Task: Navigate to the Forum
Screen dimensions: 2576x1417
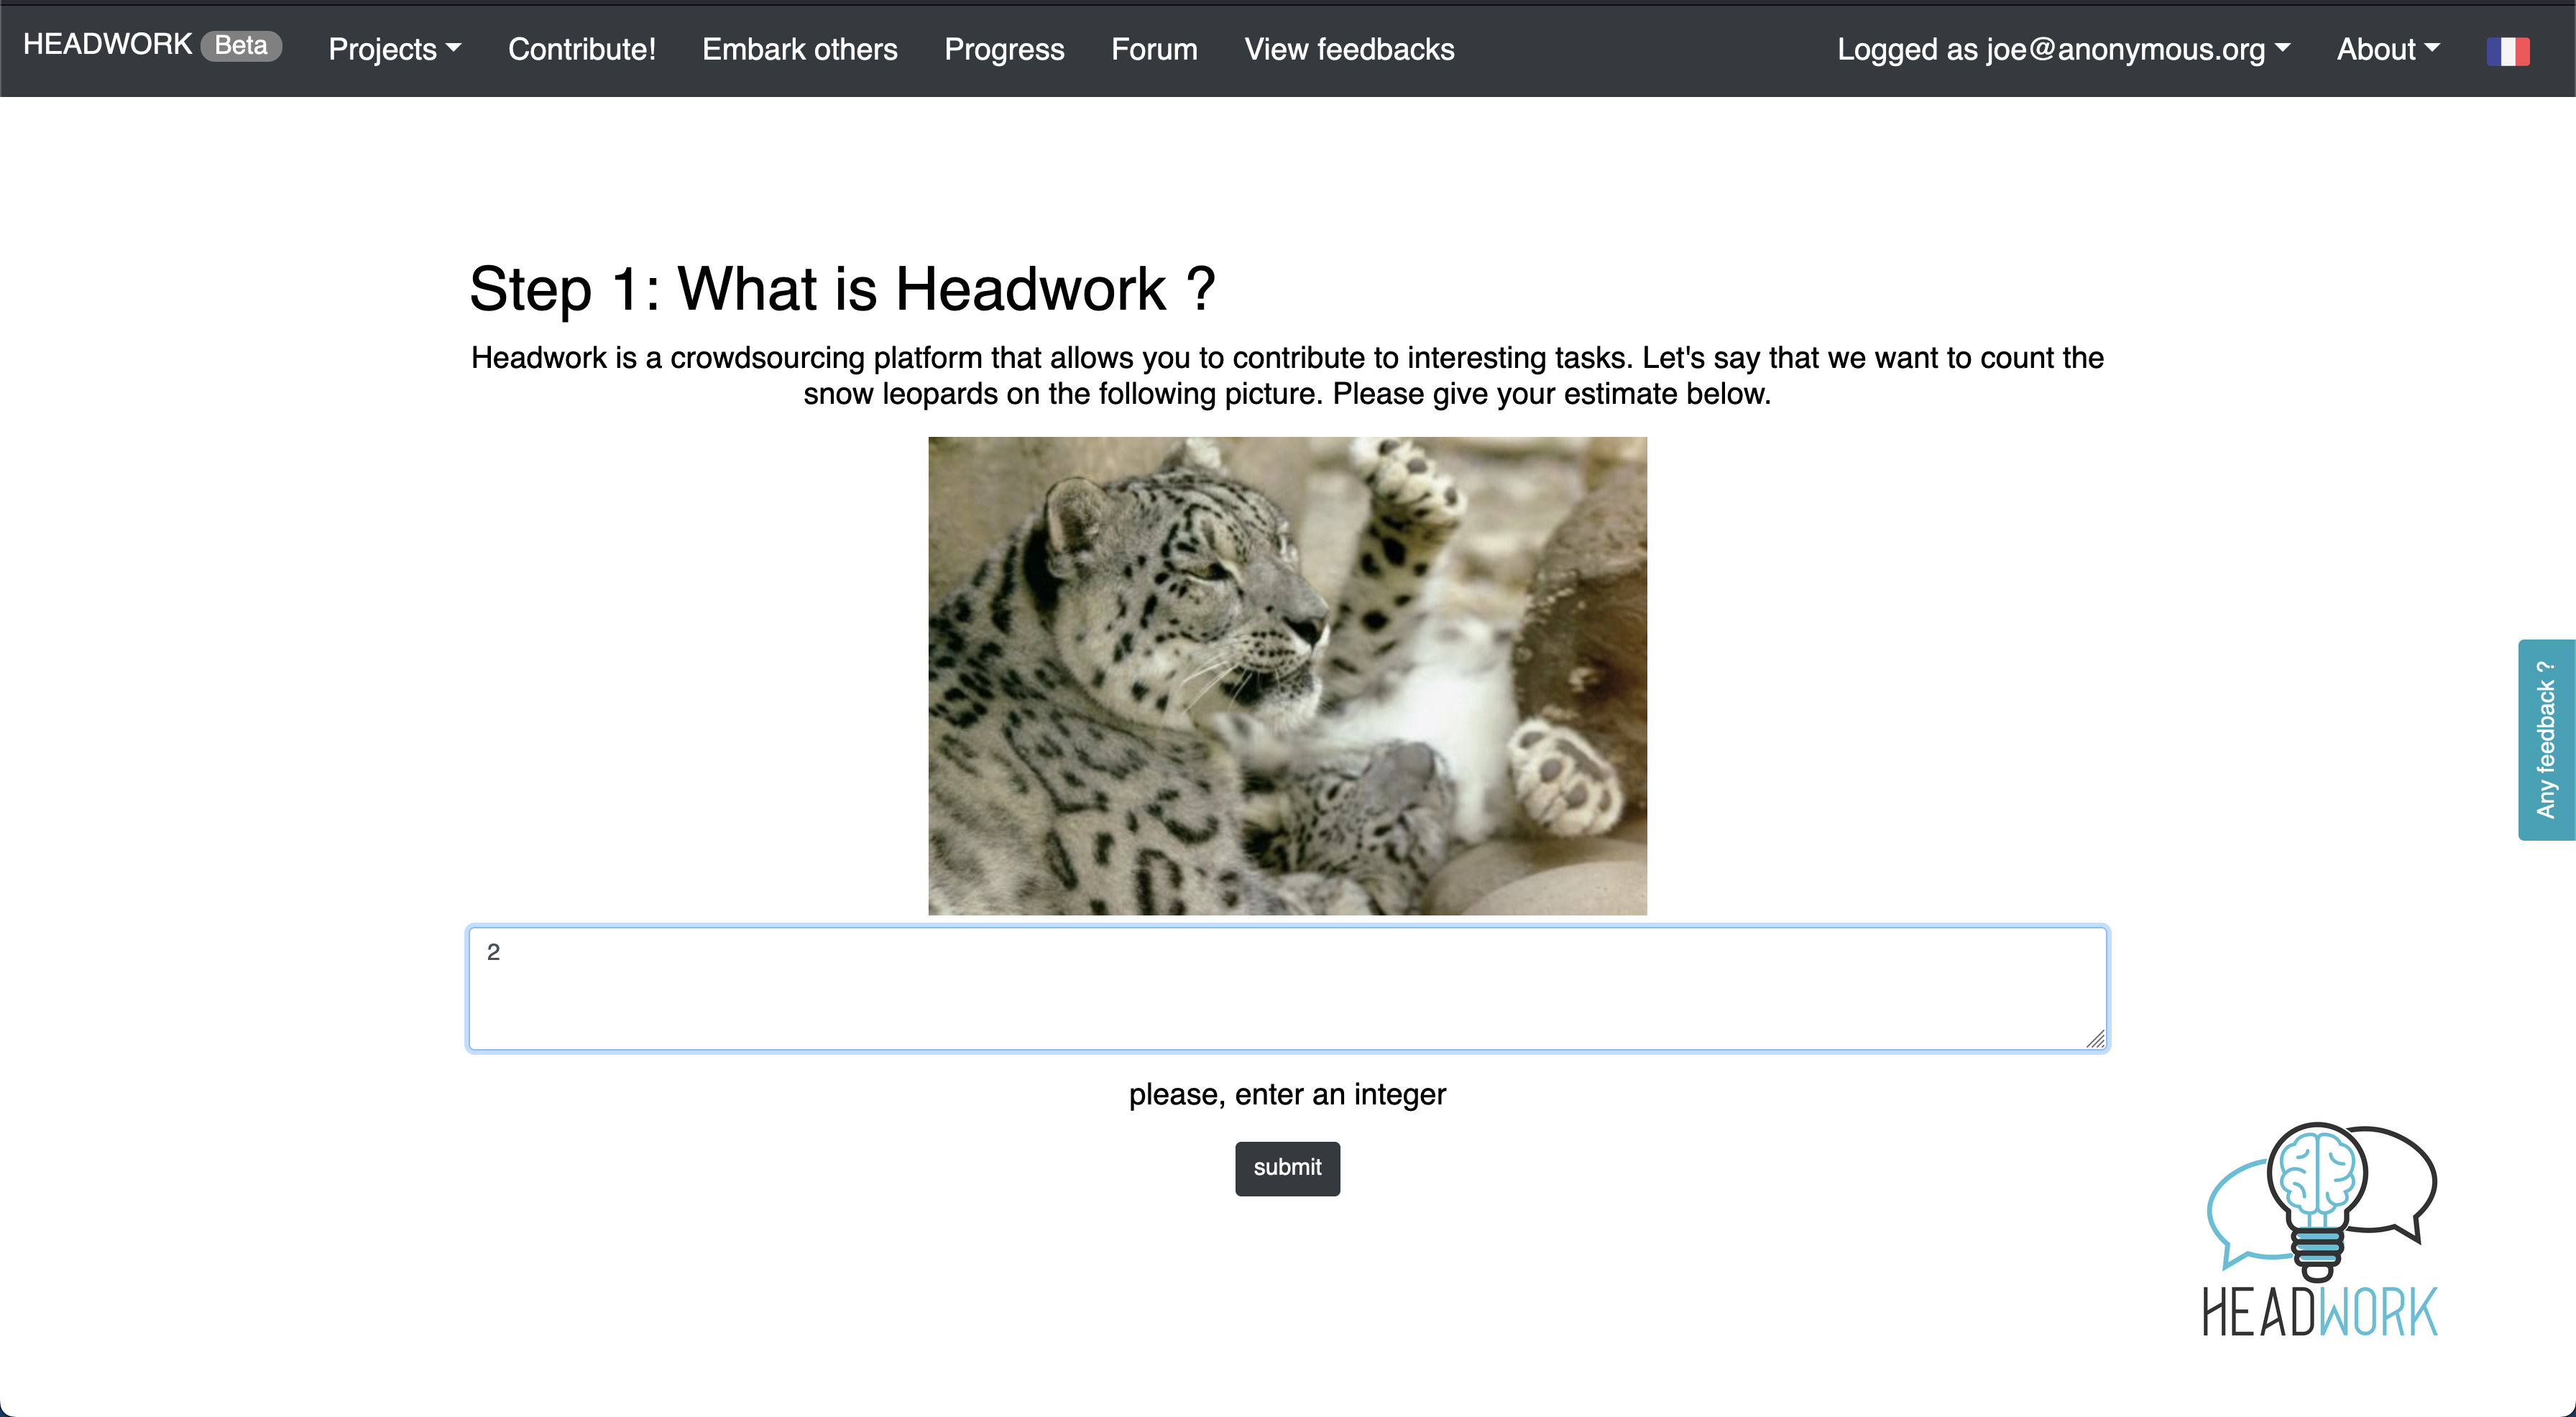Action: coord(1154,49)
